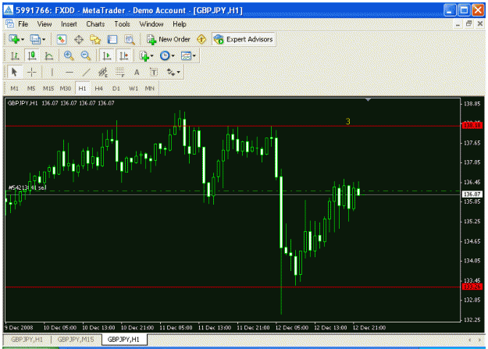This screenshot has height=349, width=488.
Task: Switch to M30 timeframe
Action: point(65,88)
